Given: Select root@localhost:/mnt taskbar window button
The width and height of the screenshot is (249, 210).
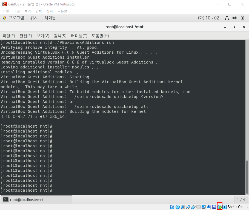Looking at the screenshot, I should pyautogui.click(x=37, y=200).
